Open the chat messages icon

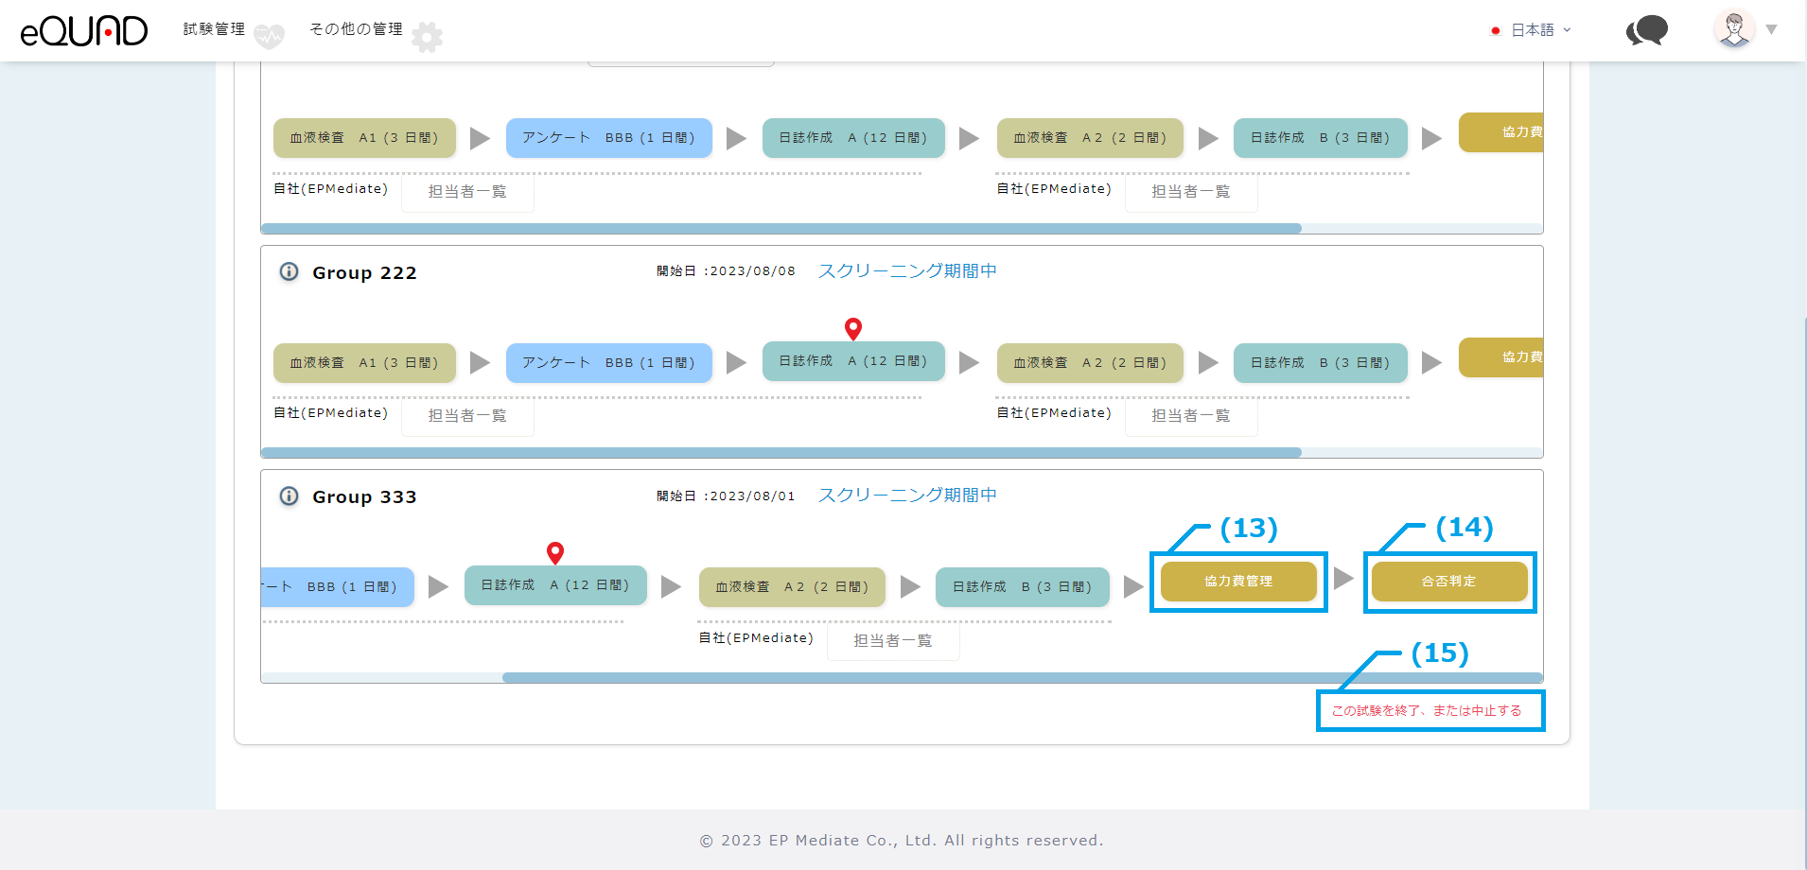click(1647, 30)
